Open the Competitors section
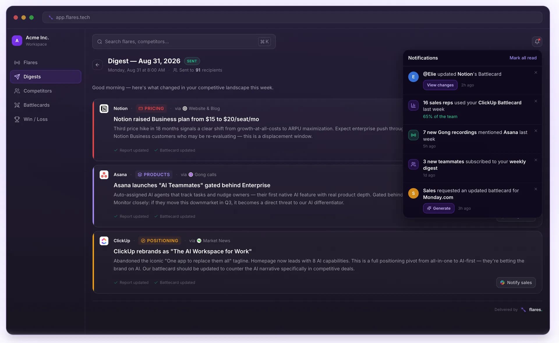 click(46, 91)
